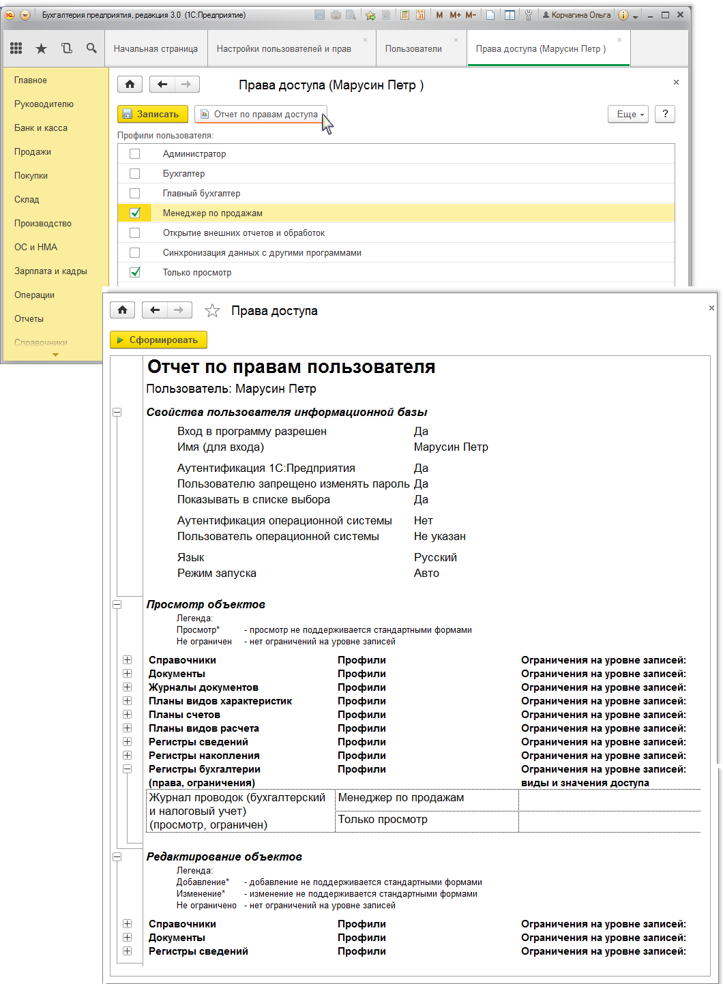Viewport: 723px width, 984px height.
Task: Open favorites star in the tools panel
Action: [x=41, y=48]
